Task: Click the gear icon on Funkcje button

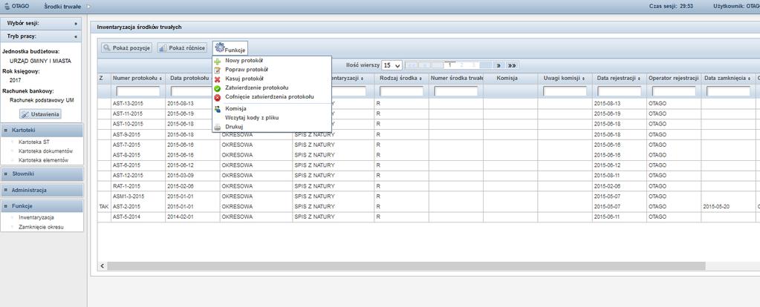Action: pos(220,47)
